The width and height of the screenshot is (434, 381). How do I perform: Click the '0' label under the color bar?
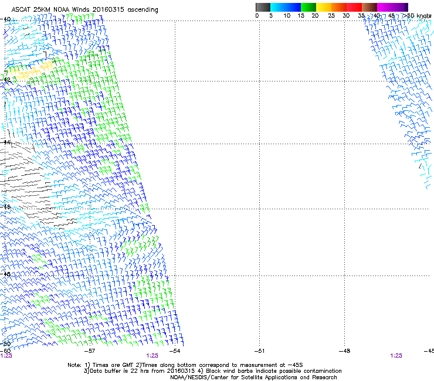click(257, 16)
